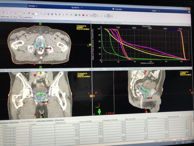Open the Frontal view panel dropdown arrow
Viewport: 194px width, 146px height.
[x=90, y=69]
